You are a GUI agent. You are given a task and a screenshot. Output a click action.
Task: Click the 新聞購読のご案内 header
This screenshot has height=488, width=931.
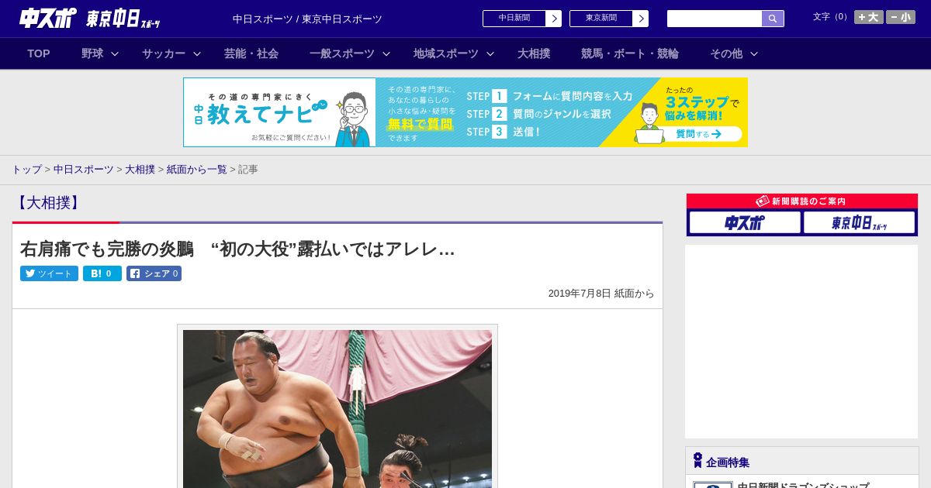coord(801,201)
